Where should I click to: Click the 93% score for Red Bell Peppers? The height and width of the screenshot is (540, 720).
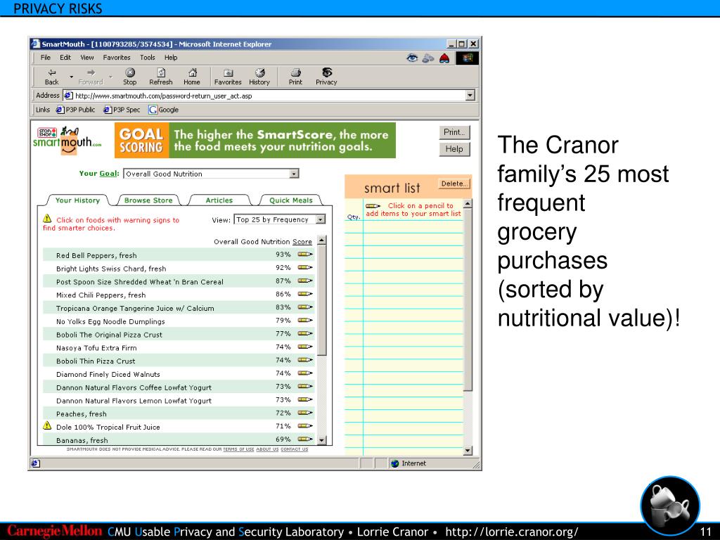click(x=283, y=254)
